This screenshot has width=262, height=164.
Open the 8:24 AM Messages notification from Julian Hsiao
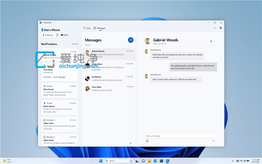60,124
